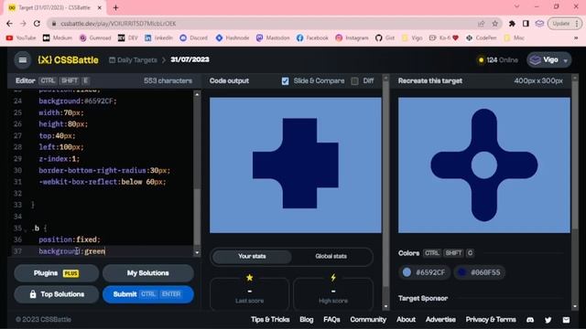This screenshot has width=586, height=329.
Task: Go back in browser
Action: pyautogui.click(x=9, y=24)
